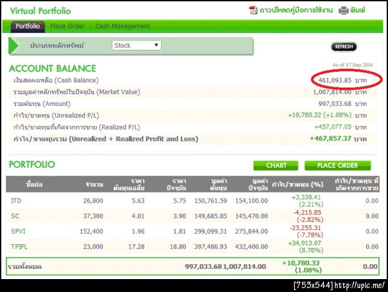This screenshot has width=388, height=292.
Task: Click the unrealized P/L value +10,780.32 (+1.08%) in account balance
Action: 319,115
